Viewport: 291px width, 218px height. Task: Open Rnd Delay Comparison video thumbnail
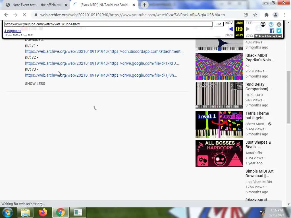[219, 96]
